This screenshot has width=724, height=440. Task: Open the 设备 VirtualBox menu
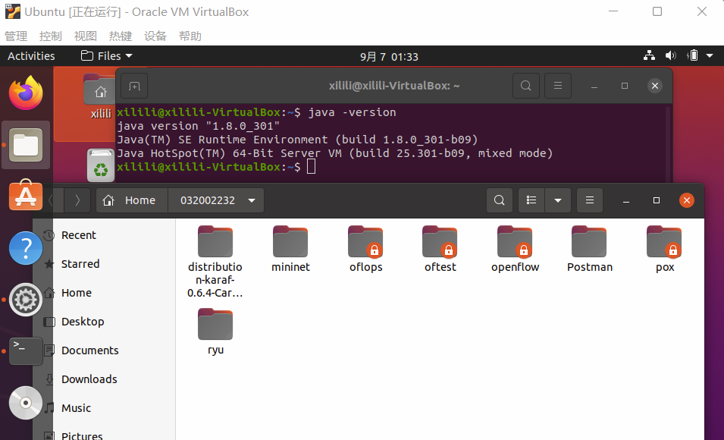click(x=155, y=36)
